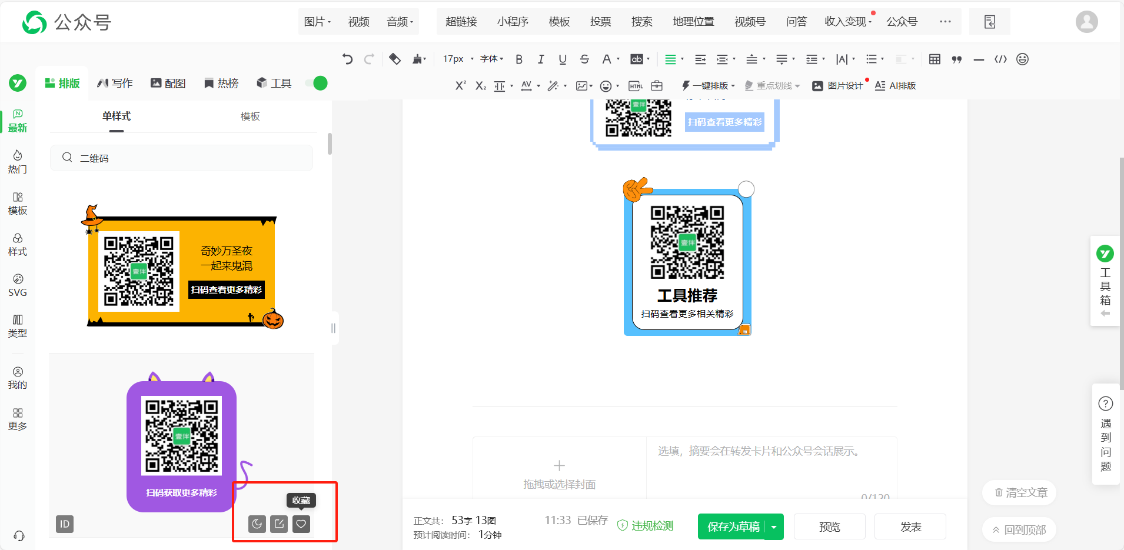Open the source code view

(1000, 59)
